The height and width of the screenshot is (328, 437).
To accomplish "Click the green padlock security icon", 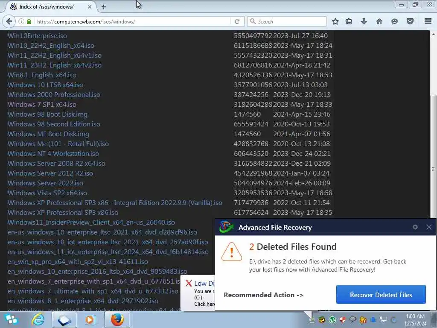I will [29, 21].
